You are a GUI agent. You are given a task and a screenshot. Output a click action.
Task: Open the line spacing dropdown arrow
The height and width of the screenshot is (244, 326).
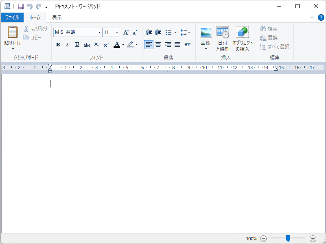(x=189, y=32)
